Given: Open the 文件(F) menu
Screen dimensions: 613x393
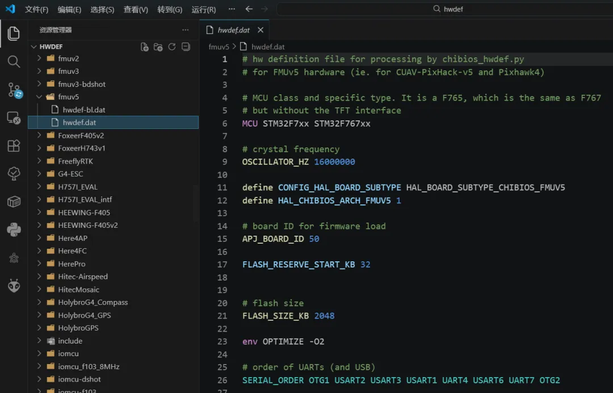Looking at the screenshot, I should click(x=37, y=10).
